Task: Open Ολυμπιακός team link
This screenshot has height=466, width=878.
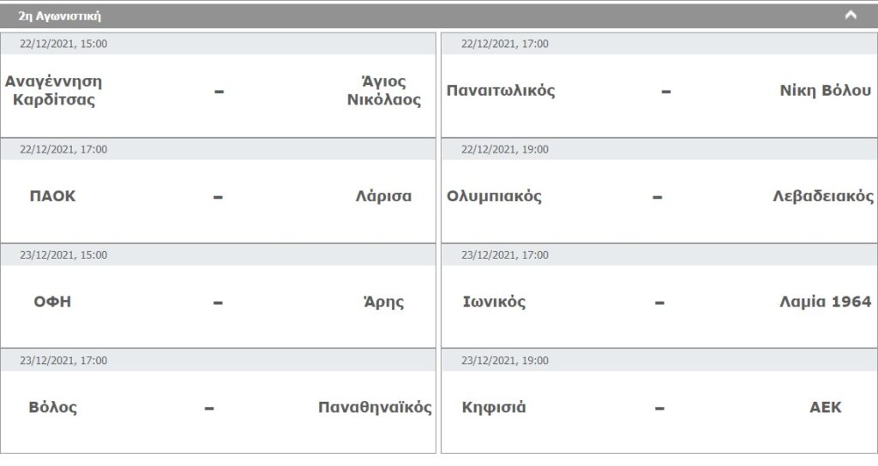Action: click(494, 195)
